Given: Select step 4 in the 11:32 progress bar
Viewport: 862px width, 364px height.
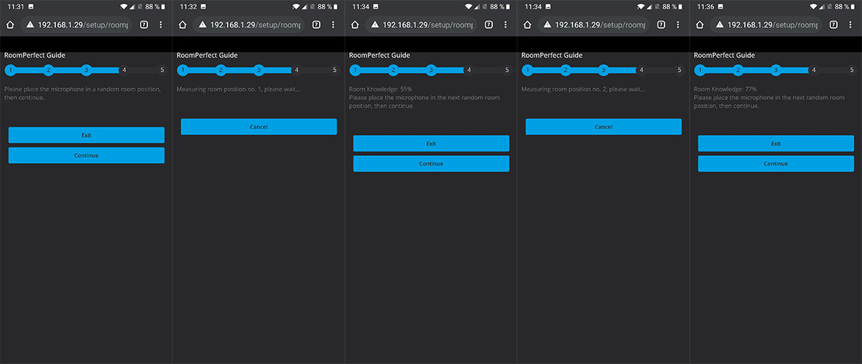Looking at the screenshot, I should (297, 70).
